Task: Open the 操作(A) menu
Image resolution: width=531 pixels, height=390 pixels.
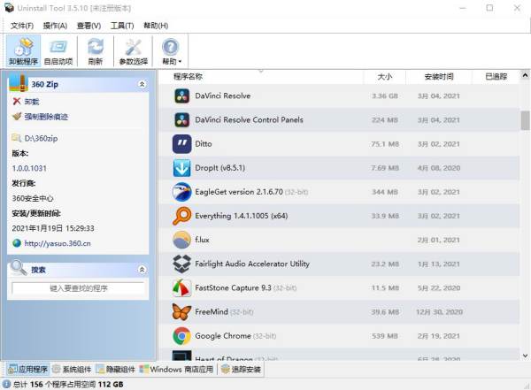Action: pyautogui.click(x=55, y=26)
